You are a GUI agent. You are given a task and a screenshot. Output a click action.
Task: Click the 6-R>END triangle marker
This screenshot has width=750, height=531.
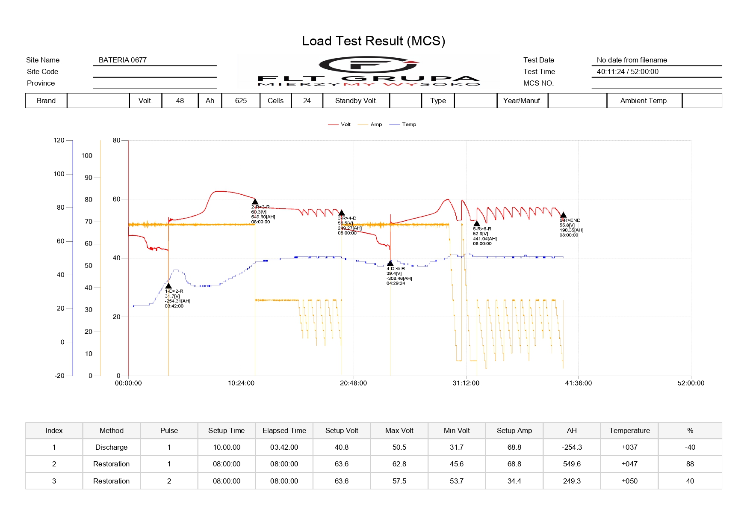click(x=563, y=215)
